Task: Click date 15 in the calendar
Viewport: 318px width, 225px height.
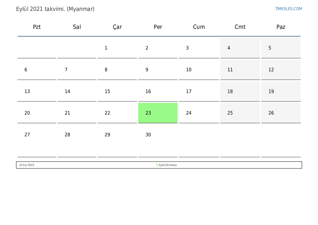Action: [117, 91]
